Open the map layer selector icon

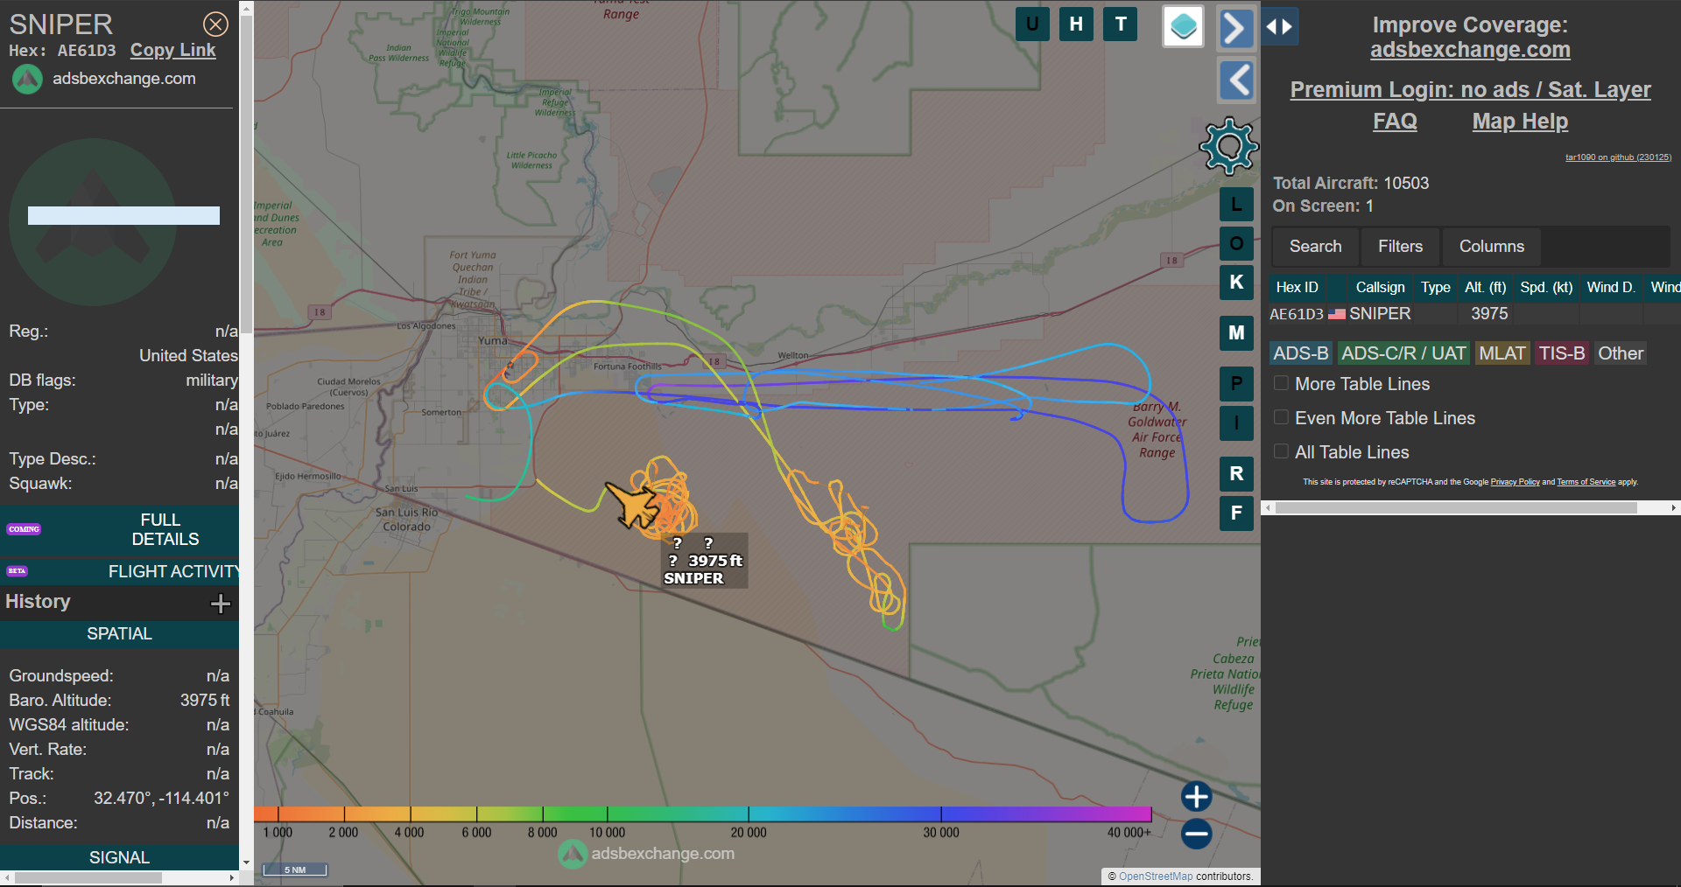(1183, 26)
